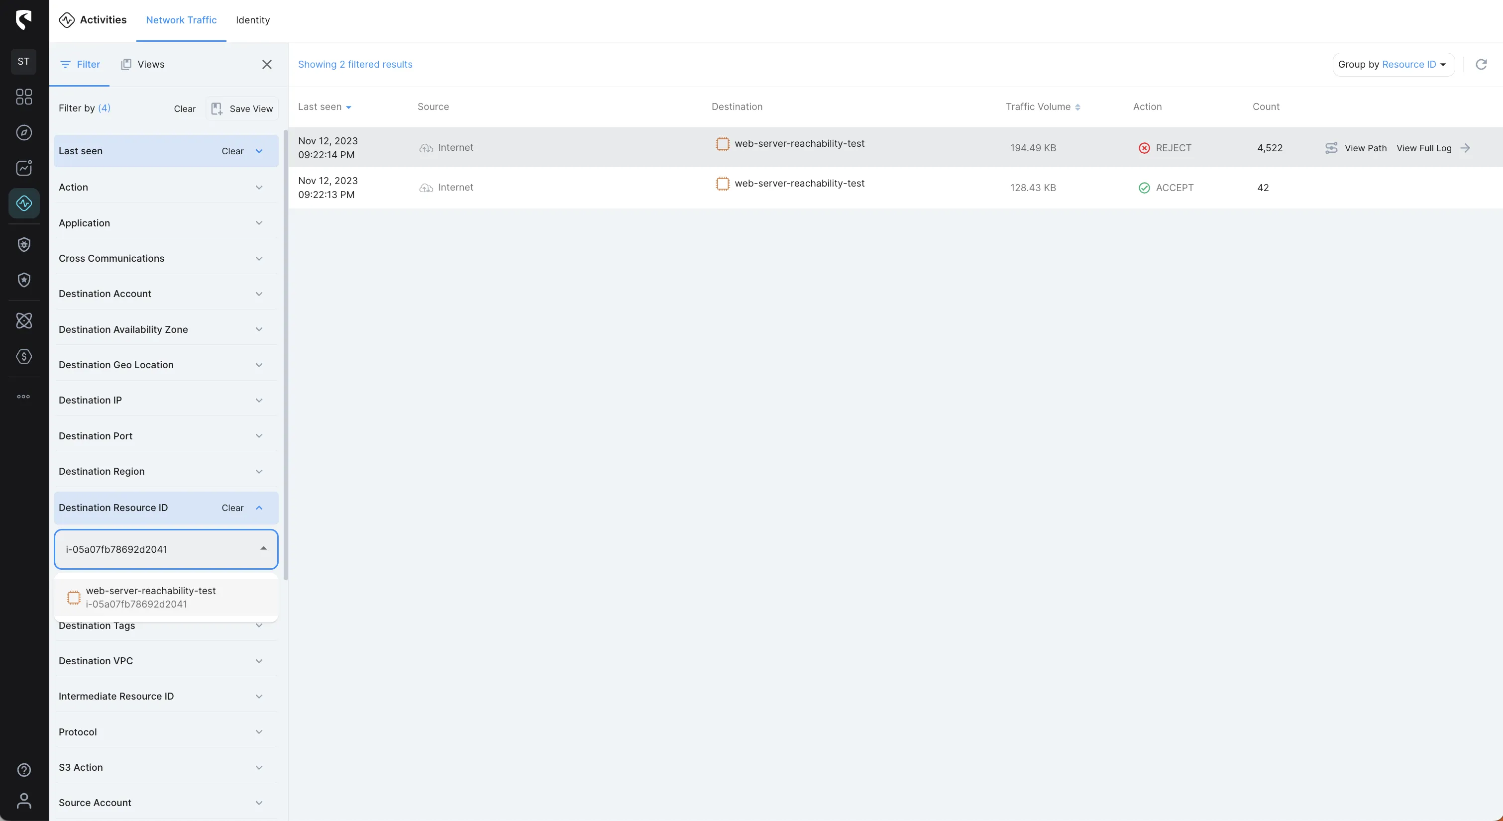Click the red REJECT status icon
This screenshot has width=1503, height=821.
(x=1144, y=148)
